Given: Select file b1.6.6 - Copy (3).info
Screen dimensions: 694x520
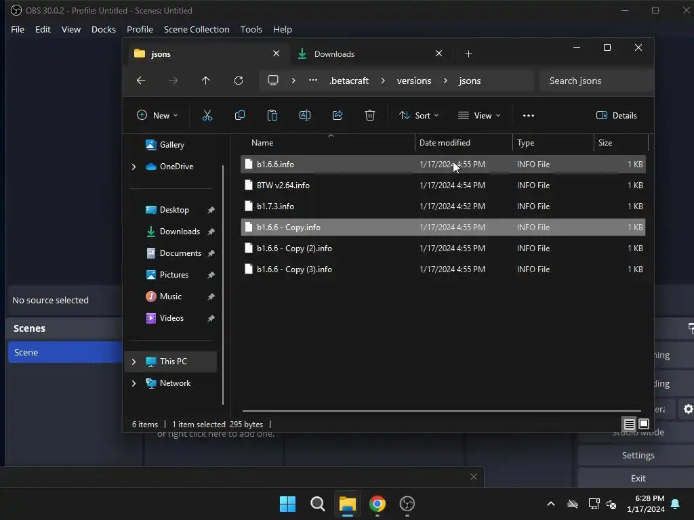Looking at the screenshot, I should [x=443, y=269].
